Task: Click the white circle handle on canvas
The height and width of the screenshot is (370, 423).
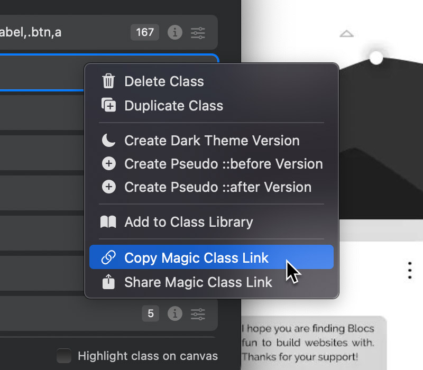Action: (376, 58)
